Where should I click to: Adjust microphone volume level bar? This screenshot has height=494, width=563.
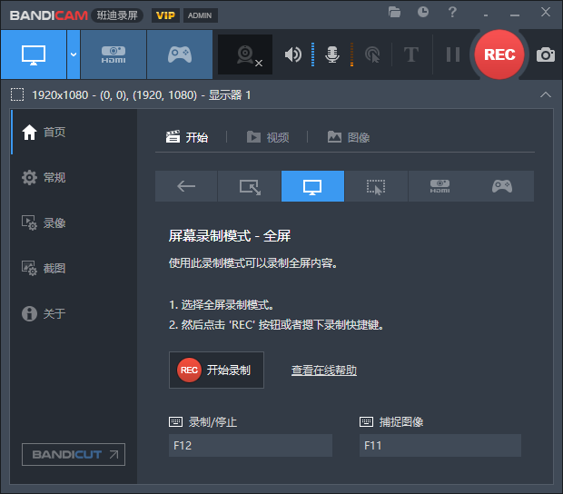coord(352,54)
